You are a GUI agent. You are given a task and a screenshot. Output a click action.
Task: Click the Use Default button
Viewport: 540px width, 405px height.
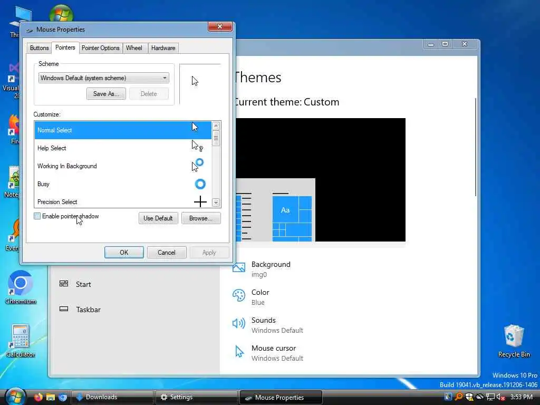pos(158,218)
